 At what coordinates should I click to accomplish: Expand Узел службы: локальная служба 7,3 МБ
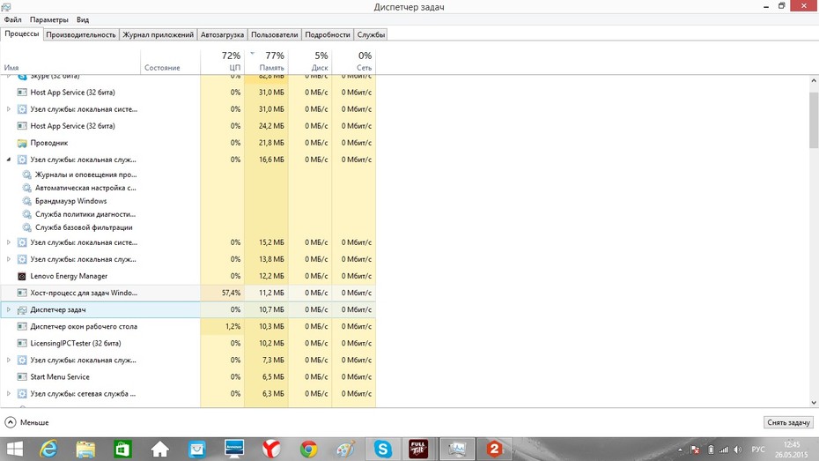pos(8,361)
